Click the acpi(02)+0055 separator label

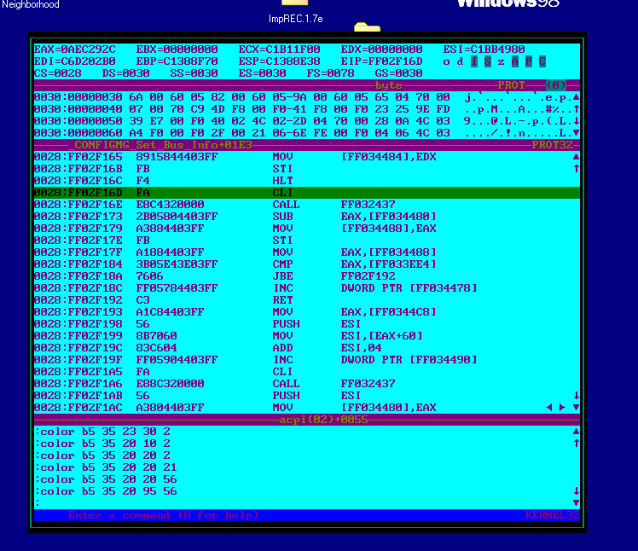click(323, 420)
